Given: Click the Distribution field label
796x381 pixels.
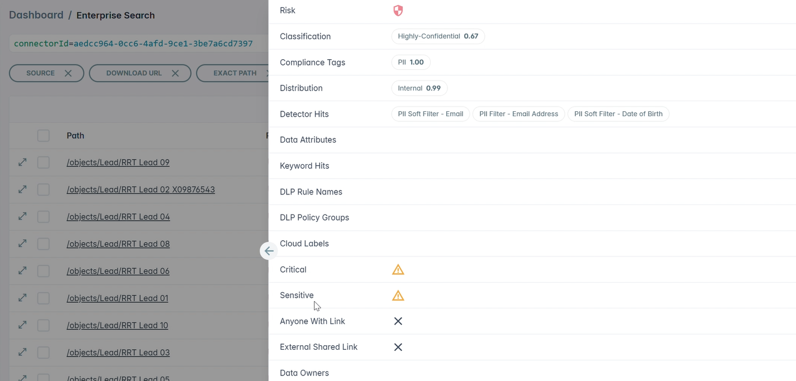Looking at the screenshot, I should (x=301, y=88).
